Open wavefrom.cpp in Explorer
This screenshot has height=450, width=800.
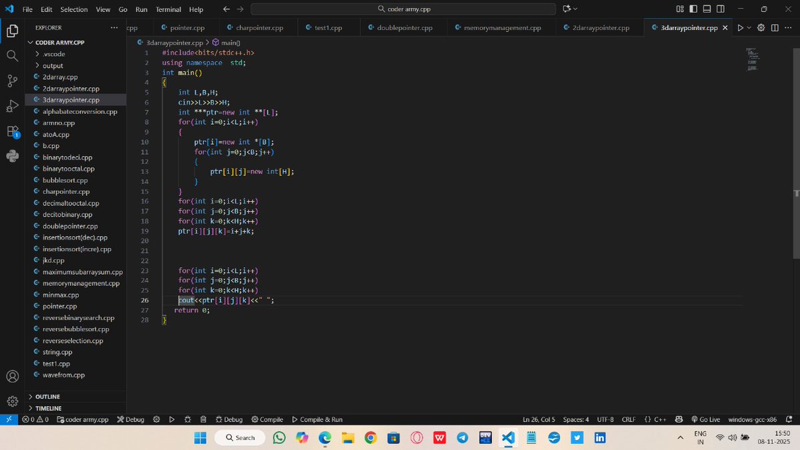point(64,375)
